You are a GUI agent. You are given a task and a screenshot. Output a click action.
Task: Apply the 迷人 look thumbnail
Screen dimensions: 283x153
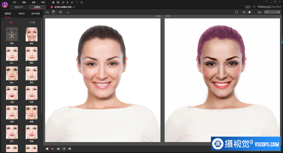(12, 54)
